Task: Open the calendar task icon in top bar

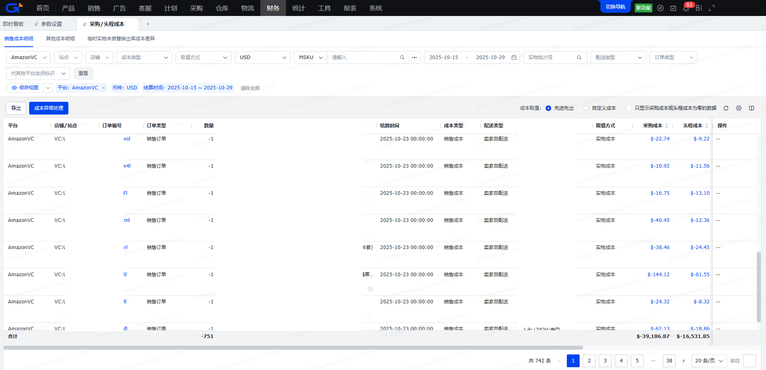Action: tap(673, 8)
